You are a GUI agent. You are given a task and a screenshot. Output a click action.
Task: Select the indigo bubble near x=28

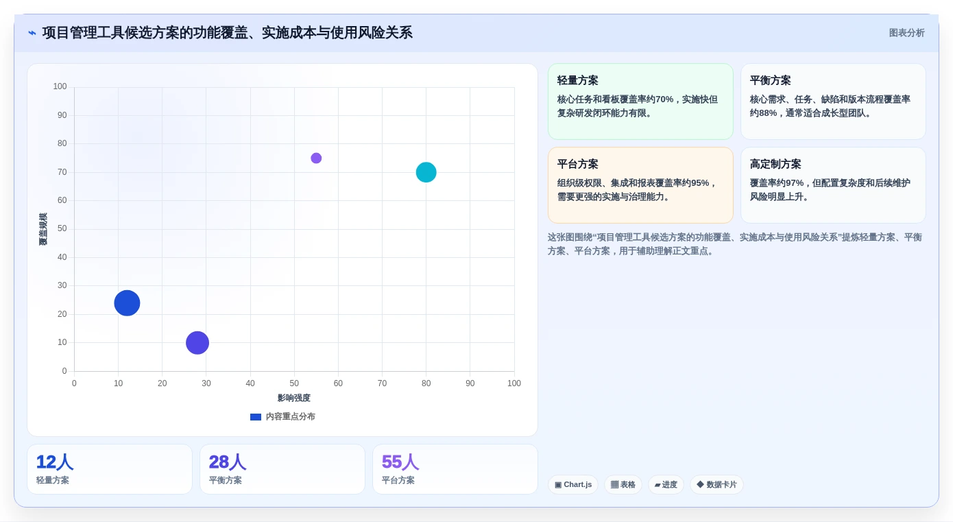[197, 343]
